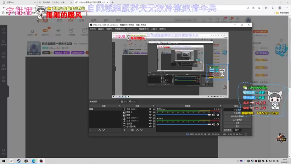This screenshot has width=291, height=164.
Task: Open 滤镜 filters button above Scenes panel
Action: tap(132, 102)
